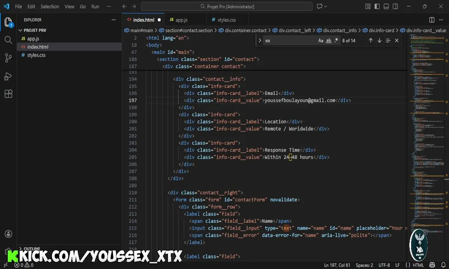Open the Copilot chat icon
The image size is (449, 269).
[320, 6]
